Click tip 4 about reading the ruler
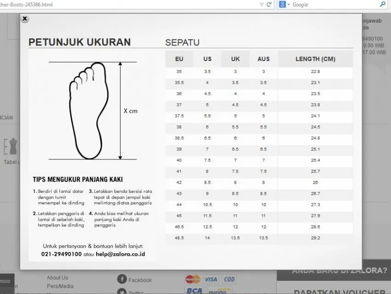This screenshot has width=391, height=294. pyautogui.click(x=119, y=219)
